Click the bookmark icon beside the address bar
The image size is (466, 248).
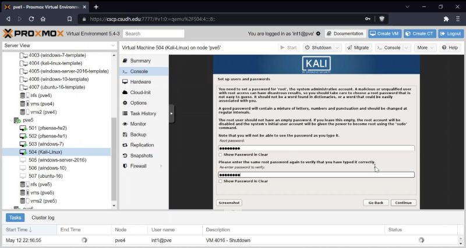69,19
